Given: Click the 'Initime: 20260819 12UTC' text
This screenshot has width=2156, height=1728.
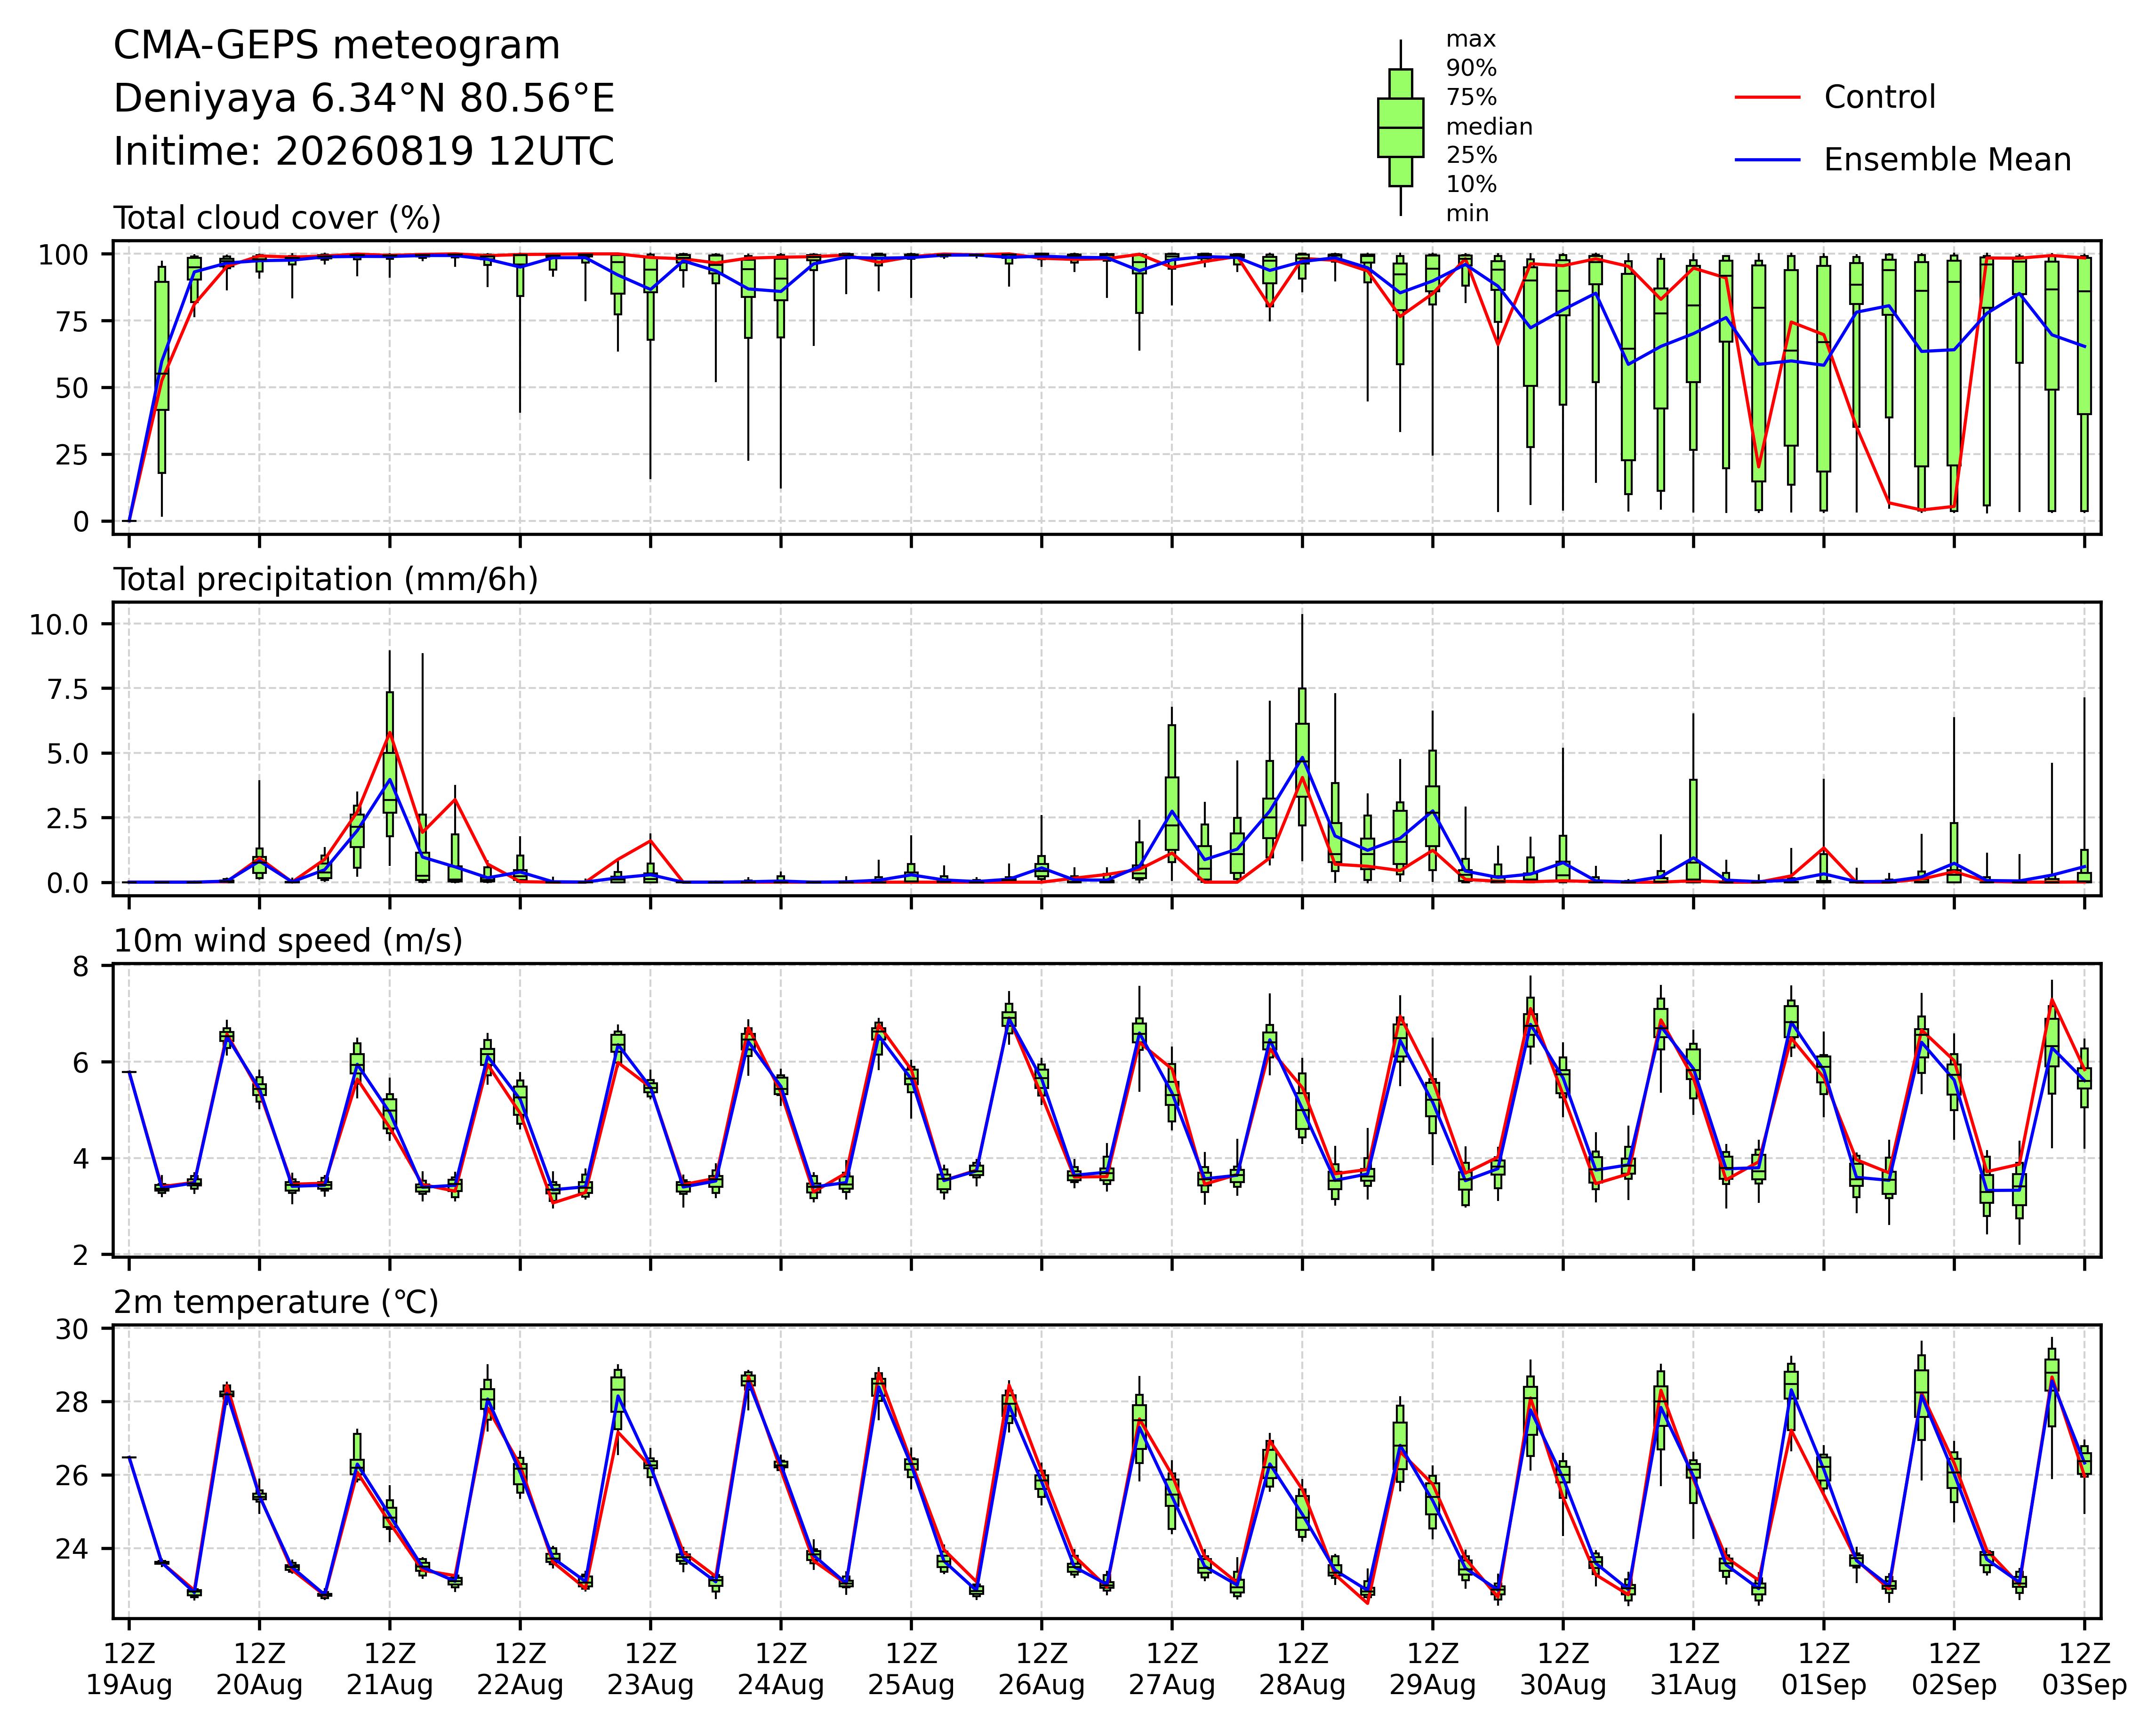Looking at the screenshot, I should tap(364, 152).
